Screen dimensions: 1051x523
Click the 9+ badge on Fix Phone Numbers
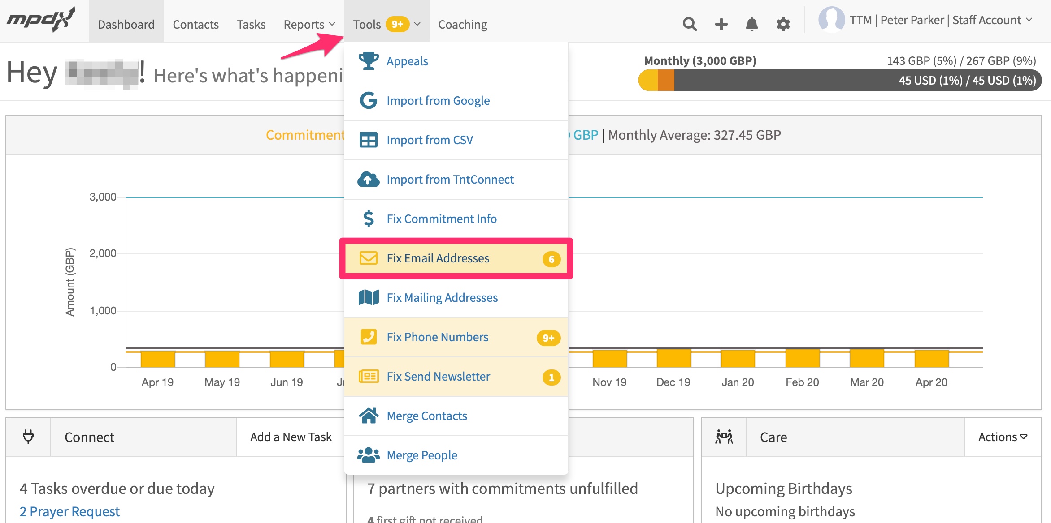[549, 338]
